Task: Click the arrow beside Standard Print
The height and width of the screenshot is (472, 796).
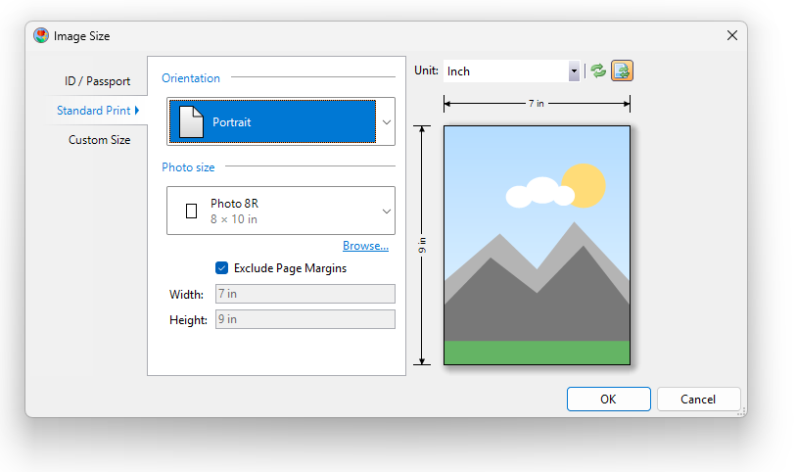Action: click(137, 111)
